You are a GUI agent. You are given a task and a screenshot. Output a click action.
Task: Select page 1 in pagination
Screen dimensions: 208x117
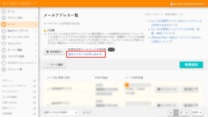(176, 113)
